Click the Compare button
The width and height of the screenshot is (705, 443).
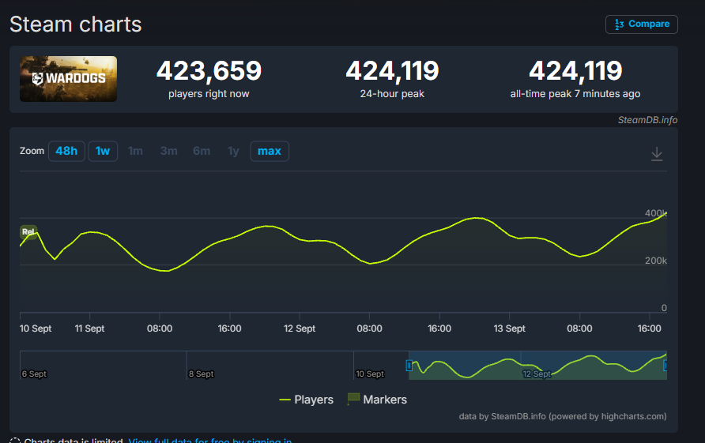(x=641, y=24)
